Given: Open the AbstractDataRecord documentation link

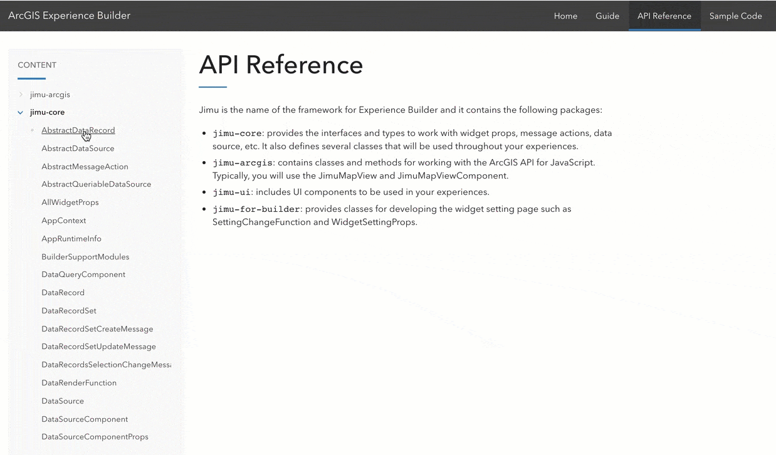Looking at the screenshot, I should pyautogui.click(x=78, y=130).
